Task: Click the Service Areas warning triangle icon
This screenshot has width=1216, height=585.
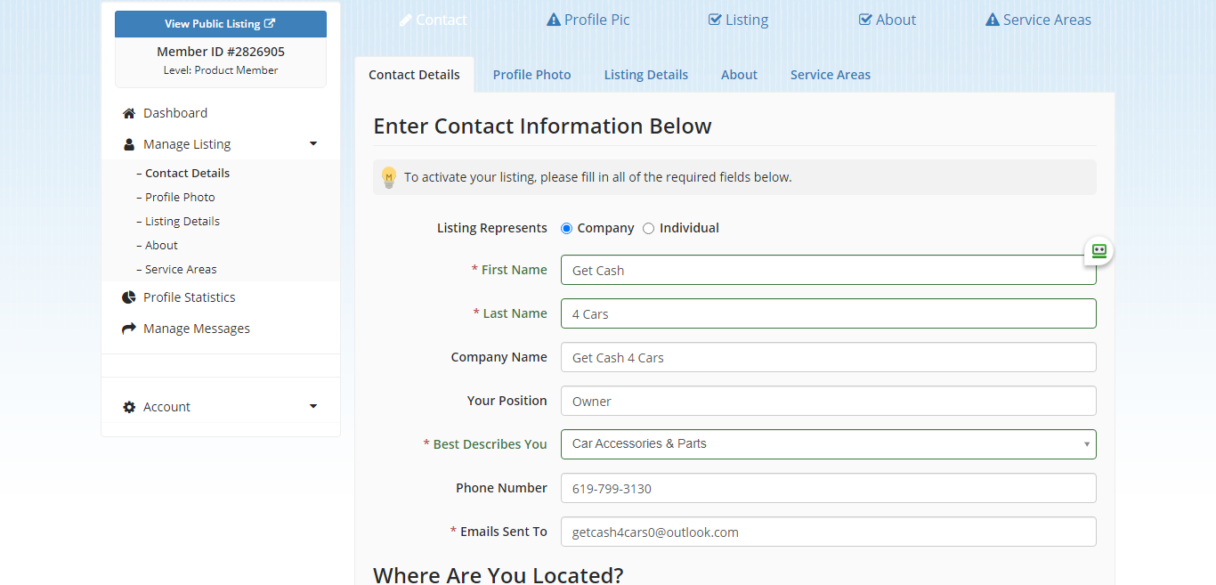Action: click(x=993, y=20)
